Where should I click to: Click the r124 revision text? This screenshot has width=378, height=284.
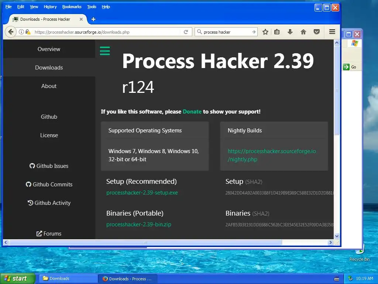[x=138, y=87]
